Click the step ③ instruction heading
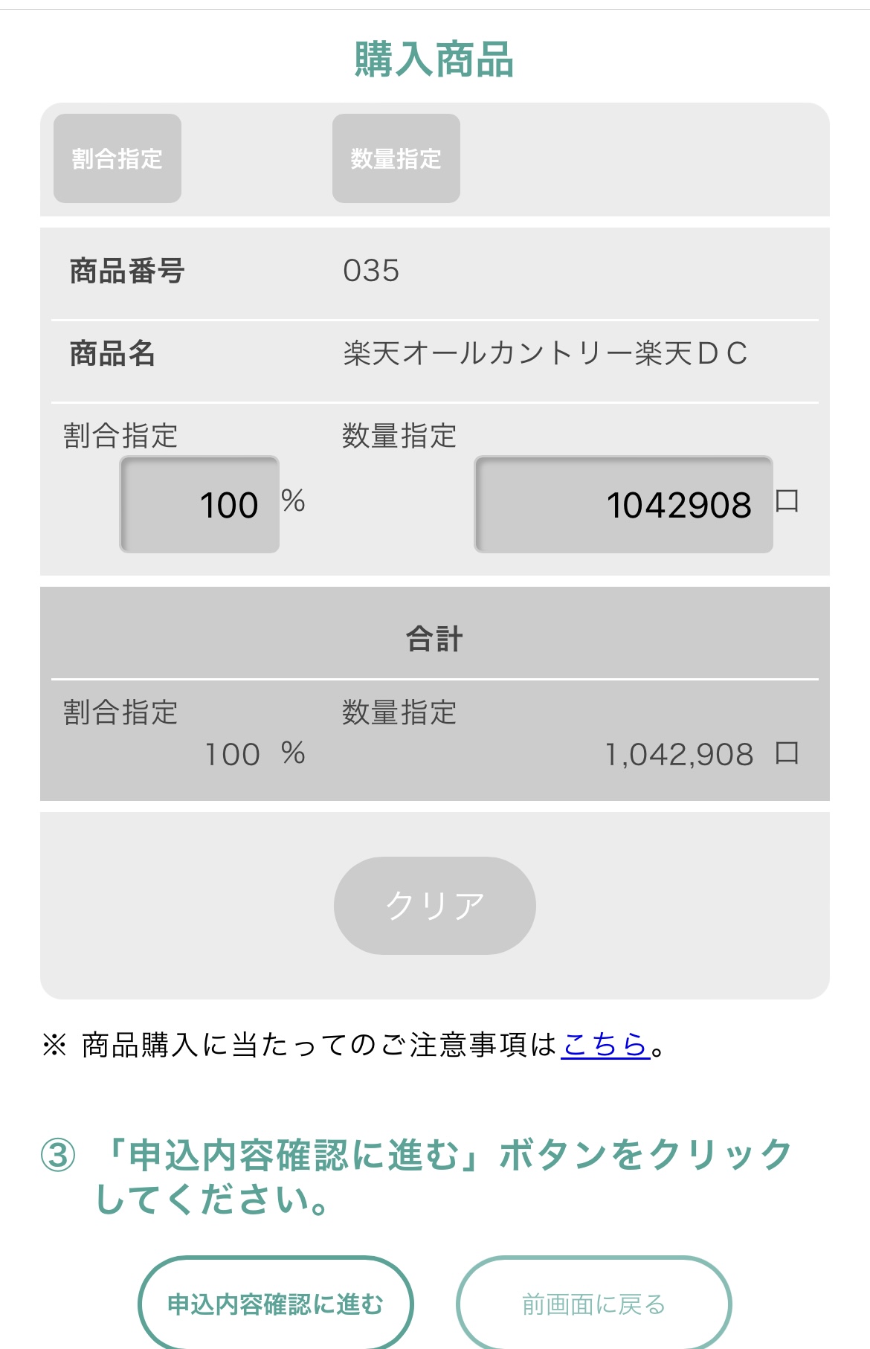The image size is (870, 1349). pos(416,1176)
